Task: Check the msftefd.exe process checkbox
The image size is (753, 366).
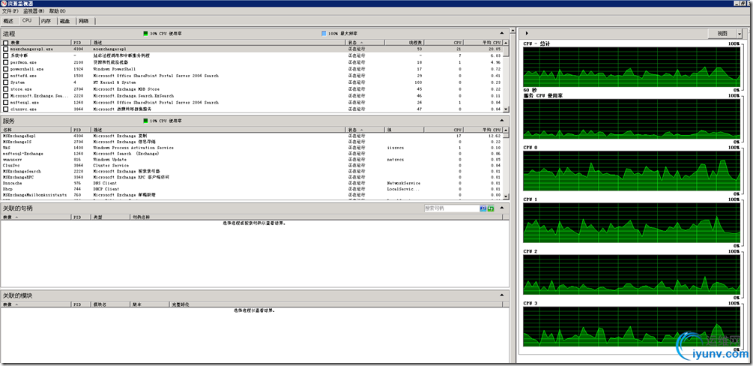Action: pyautogui.click(x=6, y=76)
